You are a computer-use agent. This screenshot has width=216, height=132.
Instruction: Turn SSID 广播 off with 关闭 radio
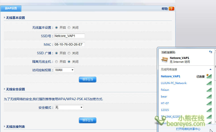(x=69, y=53)
